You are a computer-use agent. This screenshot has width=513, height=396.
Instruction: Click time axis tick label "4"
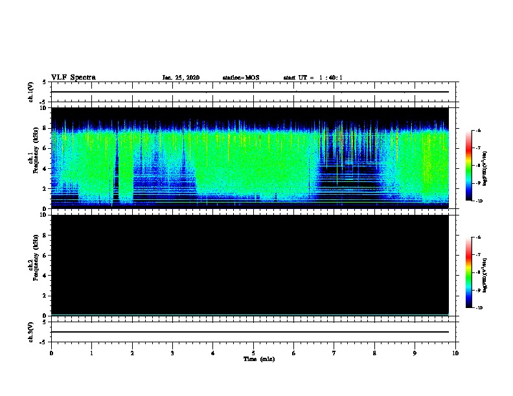click(213, 353)
